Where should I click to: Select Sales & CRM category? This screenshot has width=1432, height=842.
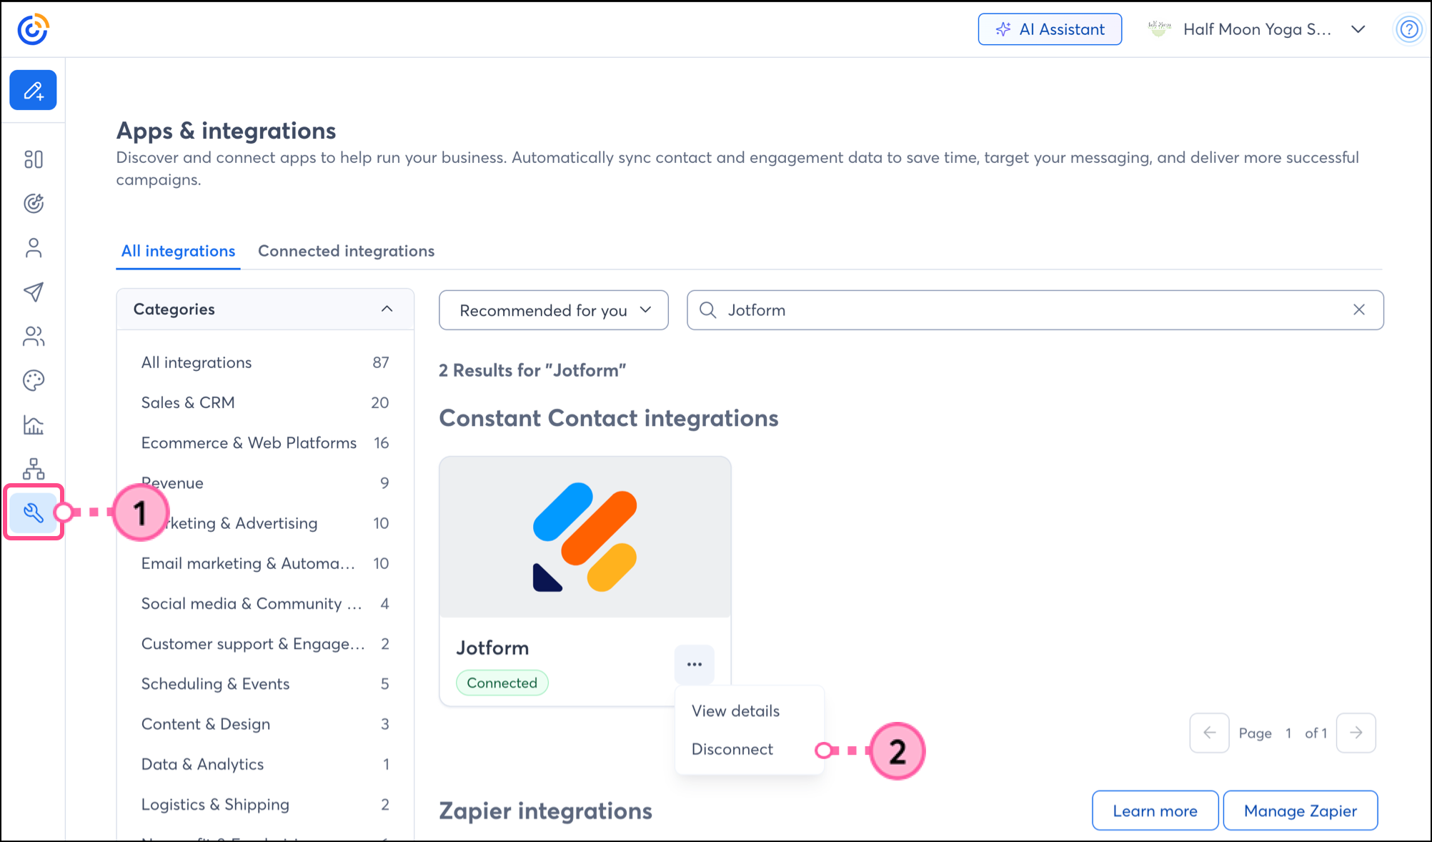point(265,402)
